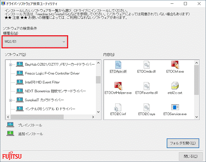The image size is (206, 162).
Task: Click the NEXT Biometrics driver laptop icon
Action: pyautogui.click(x=20, y=91)
